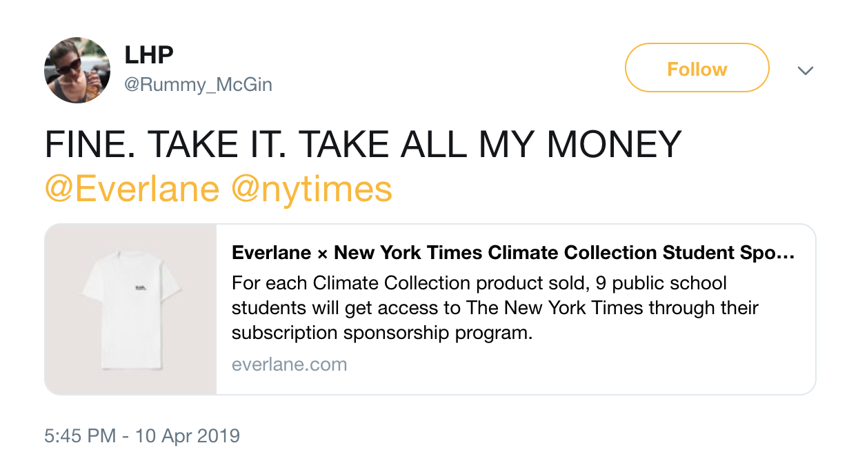Click the LHP profile avatar photo
This screenshot has height=463, width=858.
point(77,70)
